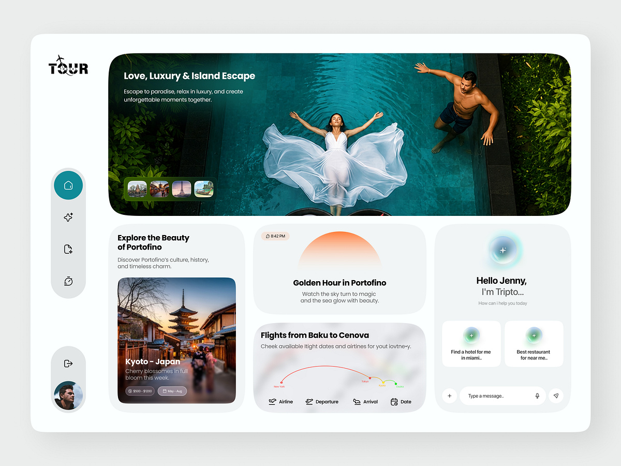This screenshot has width=621, height=466.
Task: Click the Airline filter icon
Action: (x=273, y=402)
